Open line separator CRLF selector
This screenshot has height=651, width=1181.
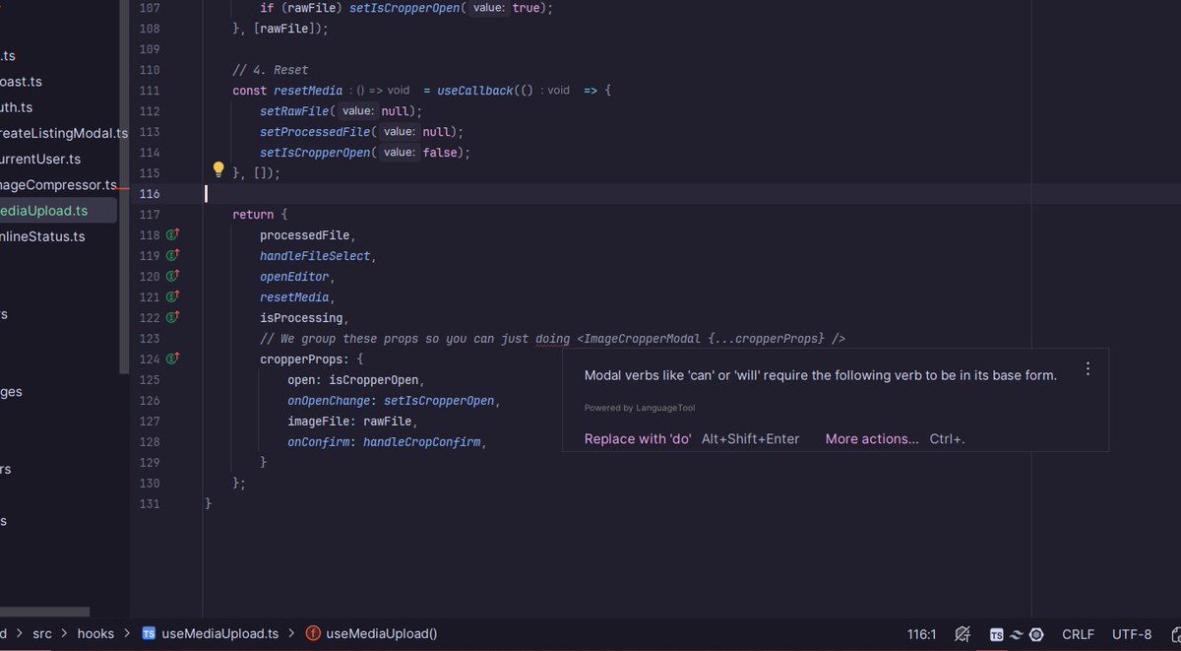pos(1079,634)
